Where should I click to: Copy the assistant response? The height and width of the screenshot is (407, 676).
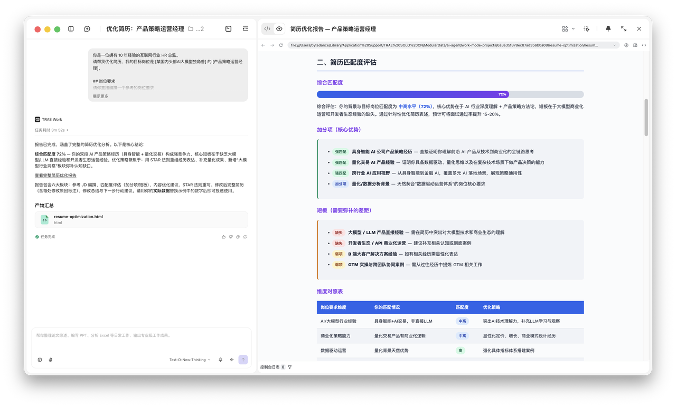(x=238, y=237)
